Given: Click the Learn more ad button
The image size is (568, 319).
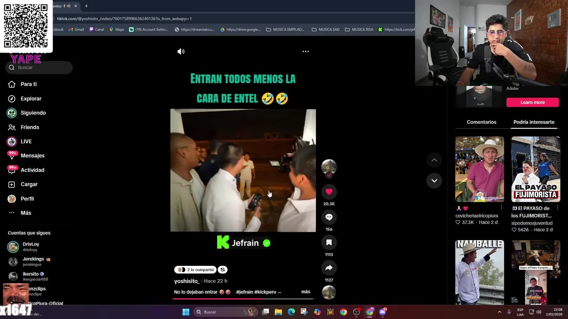Looking at the screenshot, I should click(532, 102).
